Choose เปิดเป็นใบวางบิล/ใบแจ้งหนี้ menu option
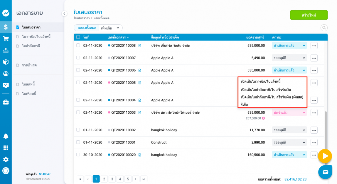 (x=261, y=81)
